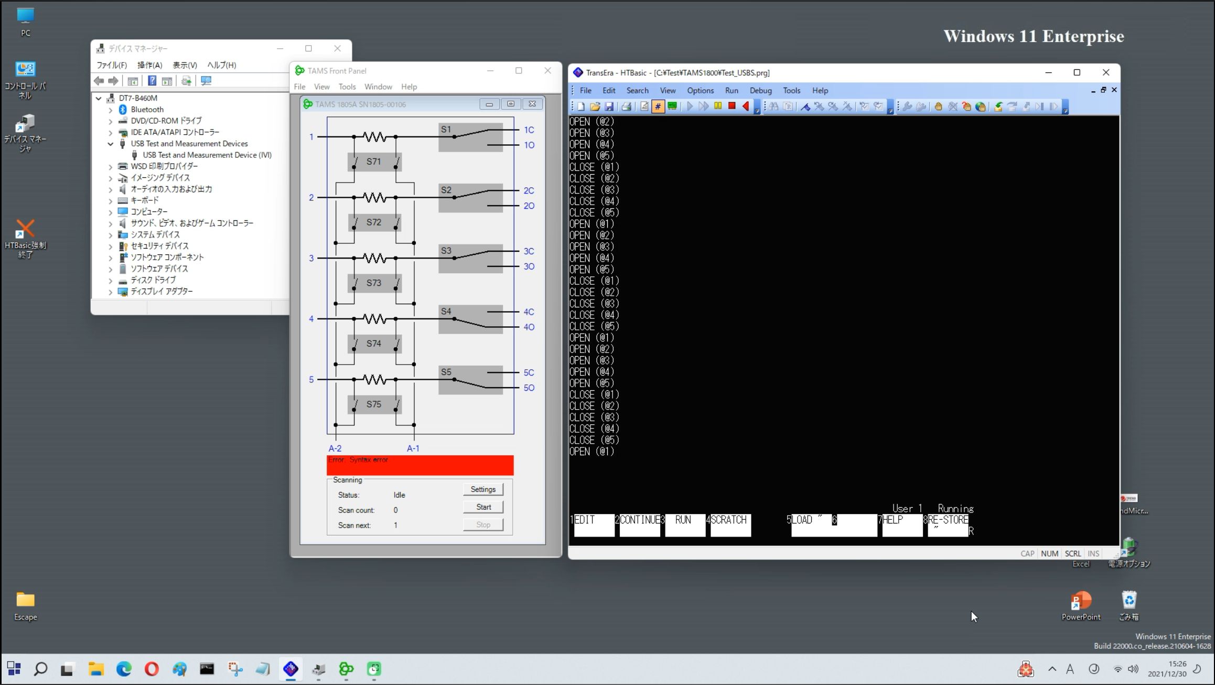Screen dimensions: 1215x685
Task: Click first orange hand breakpoint icon in HTBasic
Action: [x=938, y=106]
